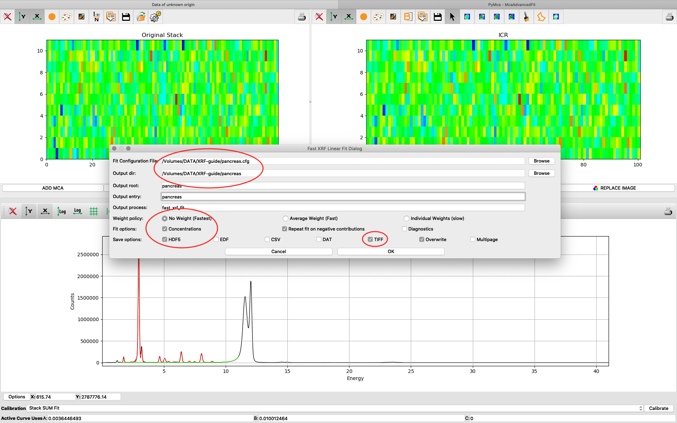677x423 pixels.
Task: Click the gear settings icon in stack toolbar
Action: (155, 17)
